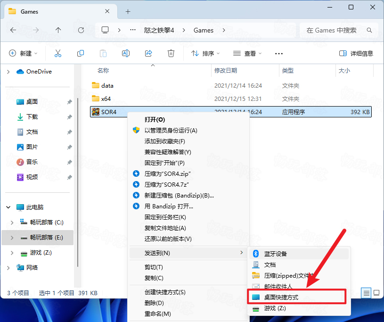Unpin 音乐 from quick access
The width and height of the screenshot is (384, 322).
[70, 162]
